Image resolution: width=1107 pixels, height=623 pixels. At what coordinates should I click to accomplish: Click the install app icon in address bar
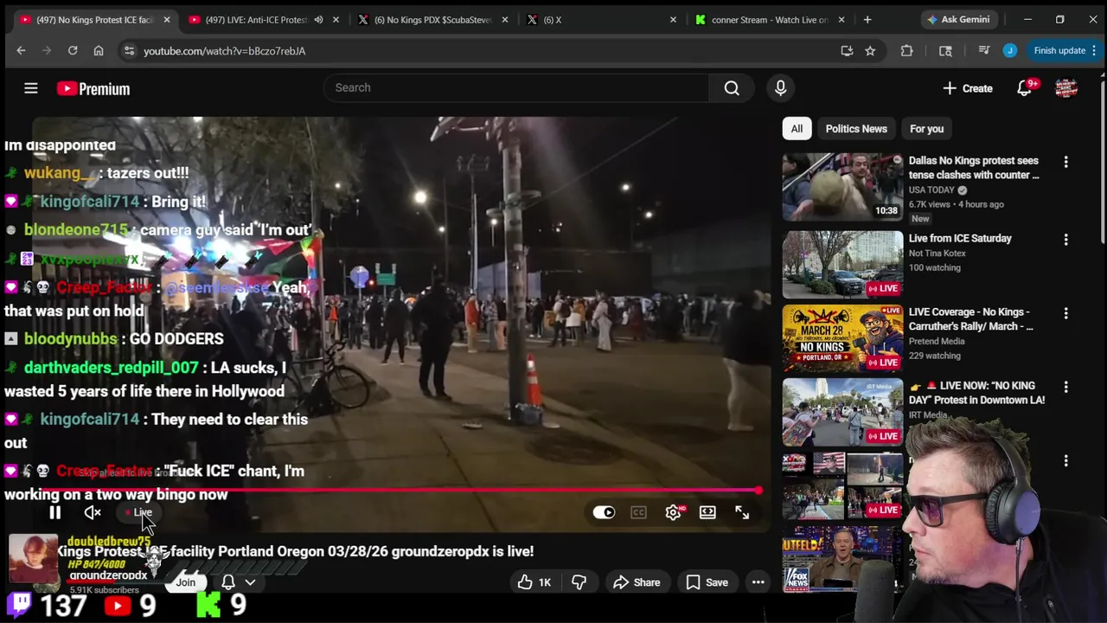847,51
